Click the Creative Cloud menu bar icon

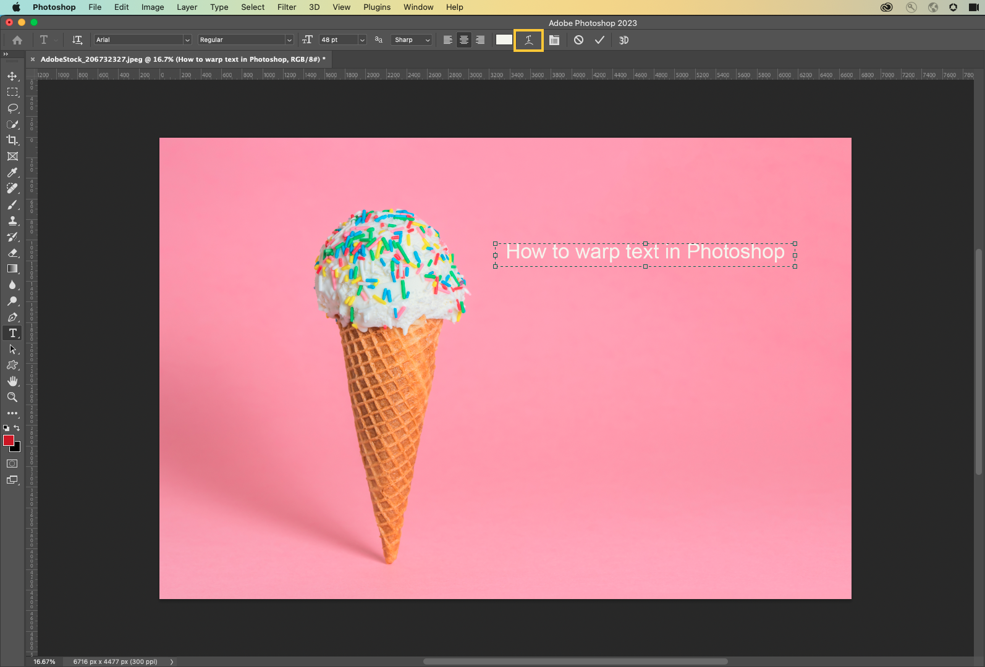click(x=886, y=7)
